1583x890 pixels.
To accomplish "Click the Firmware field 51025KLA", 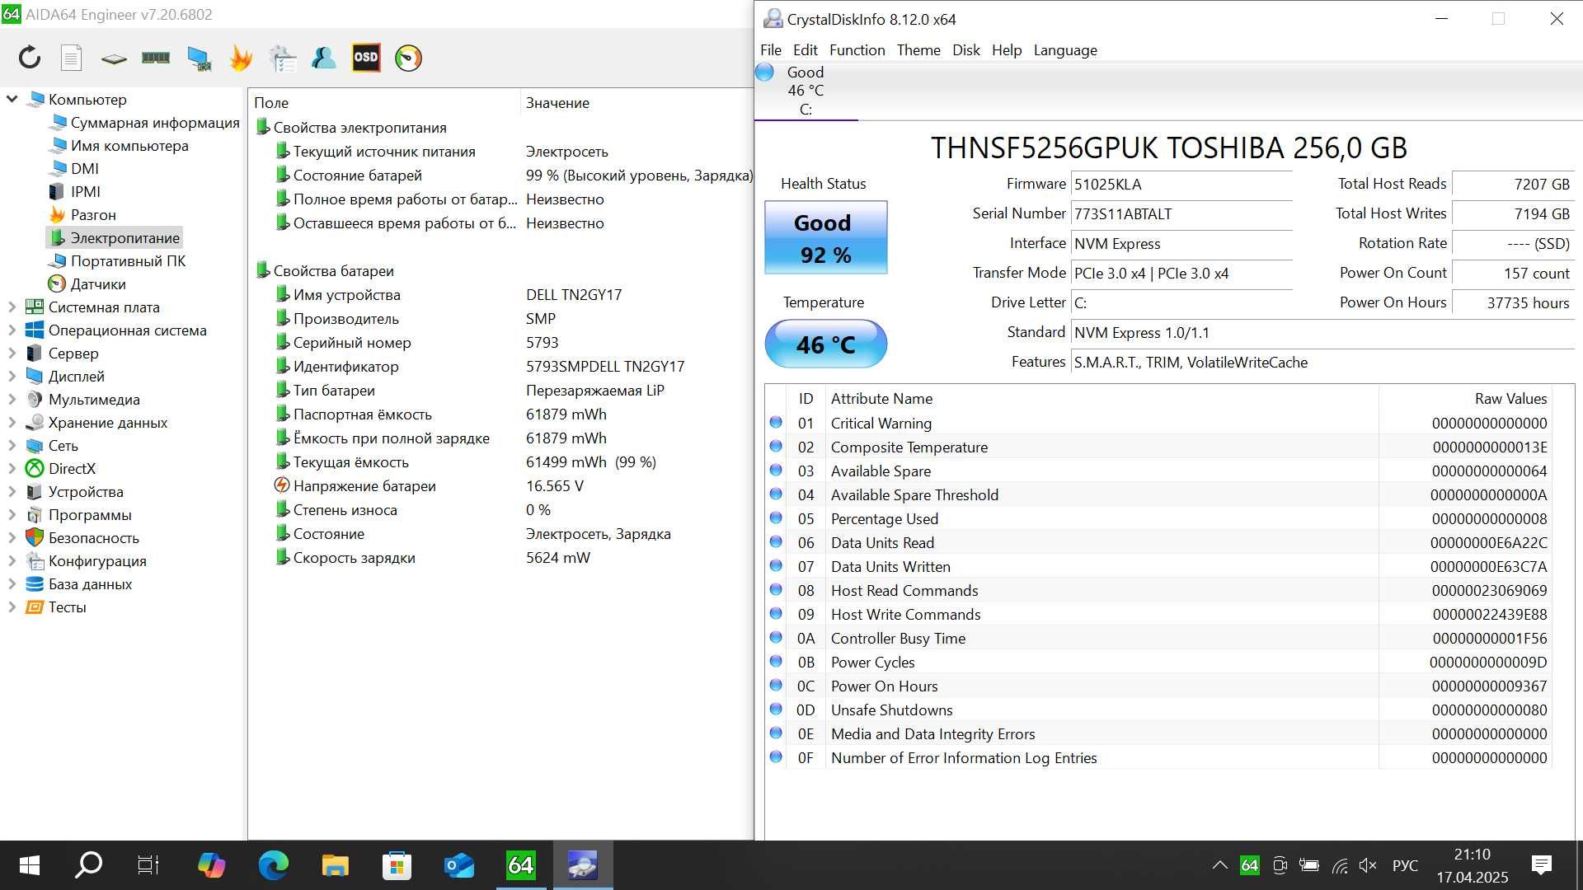I will [x=1181, y=185].
